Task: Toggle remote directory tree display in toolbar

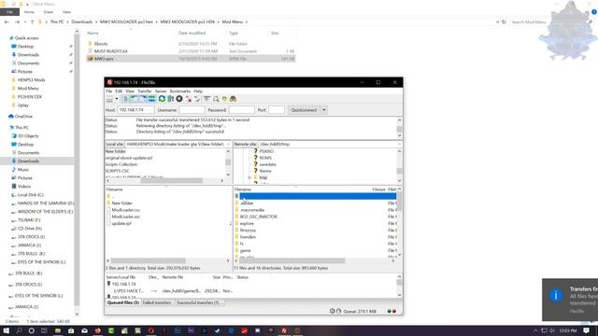Action: (x=143, y=99)
